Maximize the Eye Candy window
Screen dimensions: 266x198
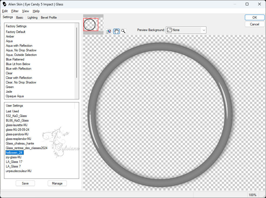click(x=247, y=4)
